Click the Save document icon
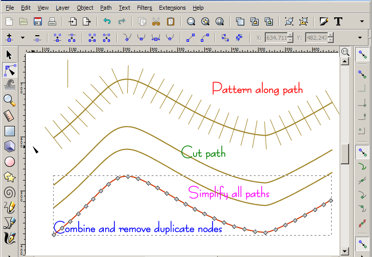372x257 pixels. pyautogui.click(x=37, y=21)
